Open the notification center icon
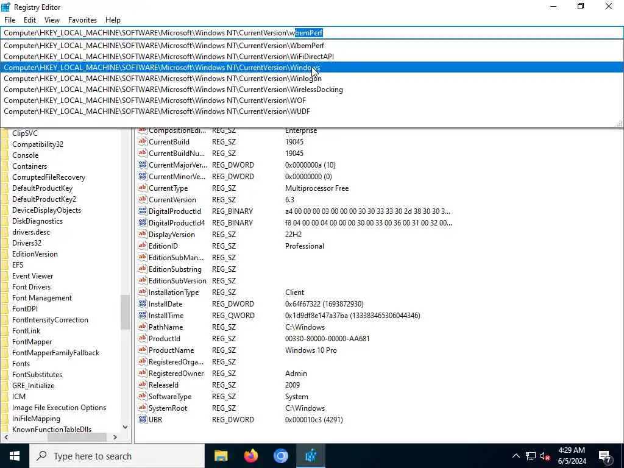The image size is (624, 468). click(x=605, y=456)
